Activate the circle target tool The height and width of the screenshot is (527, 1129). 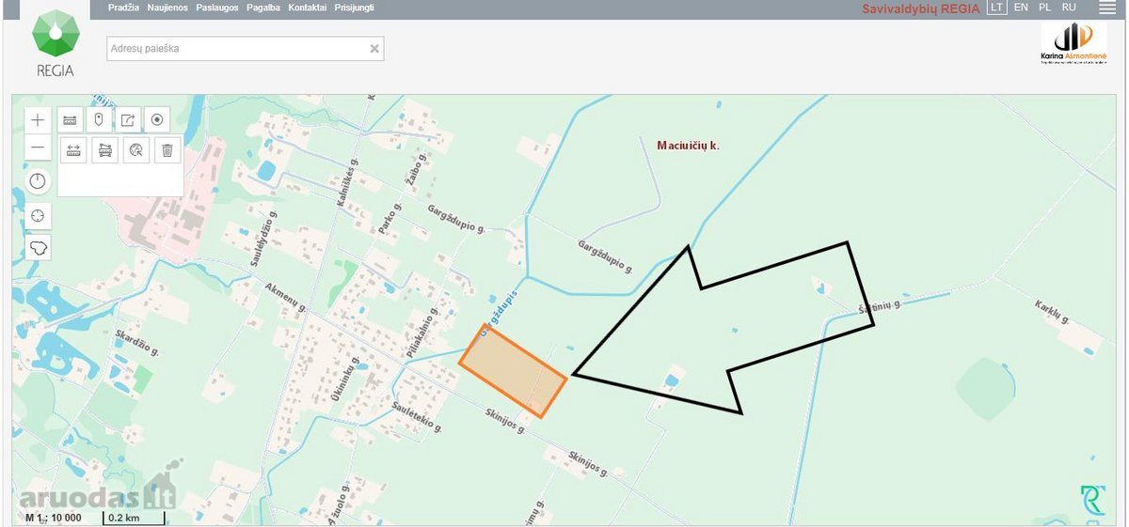[157, 120]
